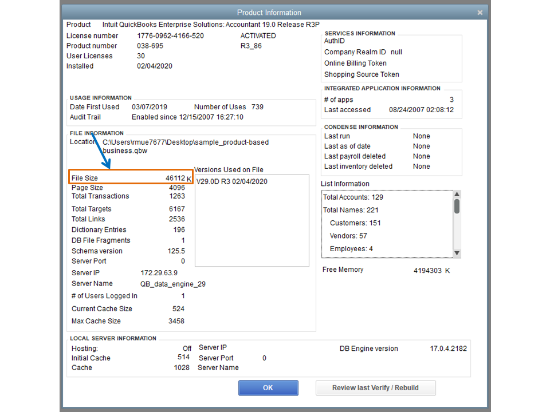Image resolution: width=550 pixels, height=412 pixels.
Task: Click Vendors: 57 list row
Action: [348, 236]
